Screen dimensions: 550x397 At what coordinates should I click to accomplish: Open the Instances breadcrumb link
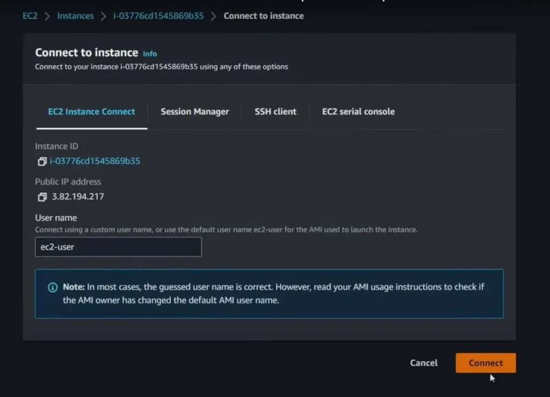(75, 16)
